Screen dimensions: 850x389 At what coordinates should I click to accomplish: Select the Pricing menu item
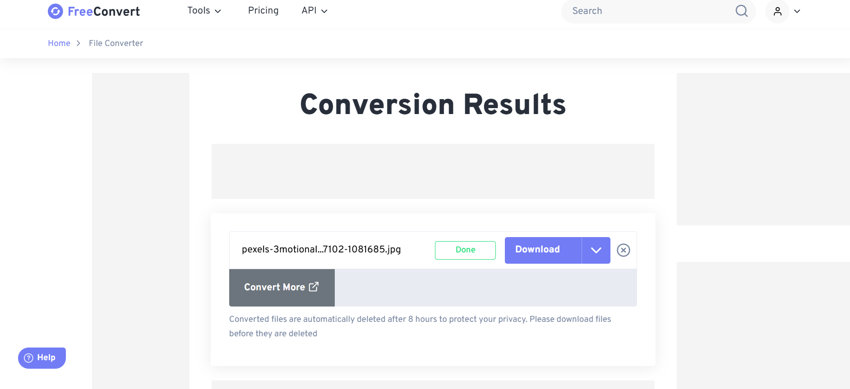263,10
